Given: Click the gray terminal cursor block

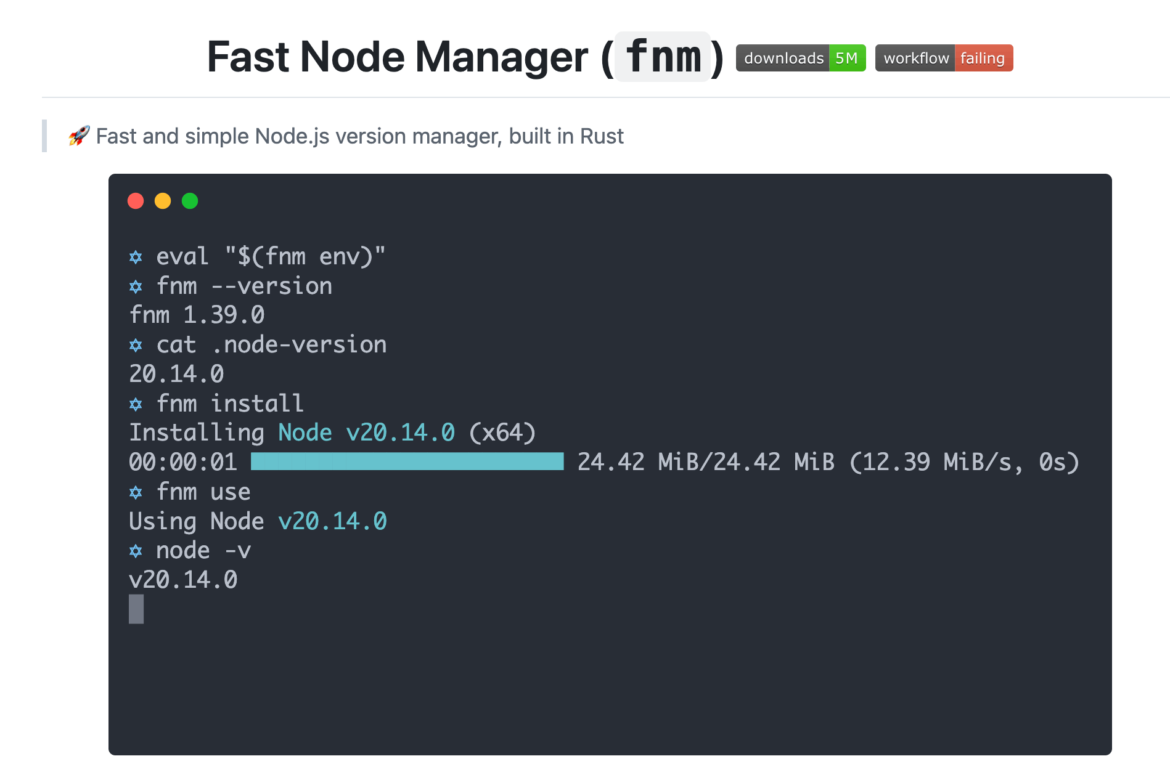Looking at the screenshot, I should (136, 609).
